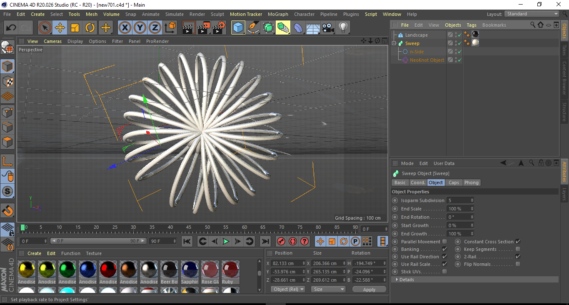Go to start of animation

[187, 241]
